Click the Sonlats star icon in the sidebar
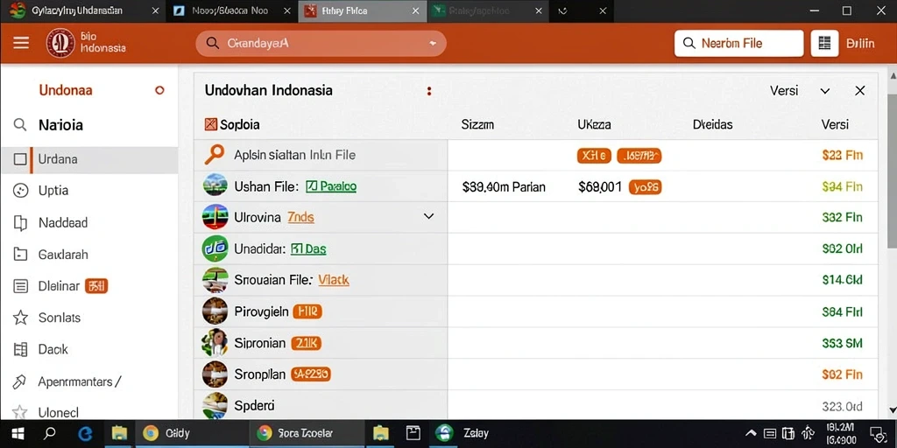Image resolution: width=897 pixels, height=448 pixels. click(x=20, y=318)
